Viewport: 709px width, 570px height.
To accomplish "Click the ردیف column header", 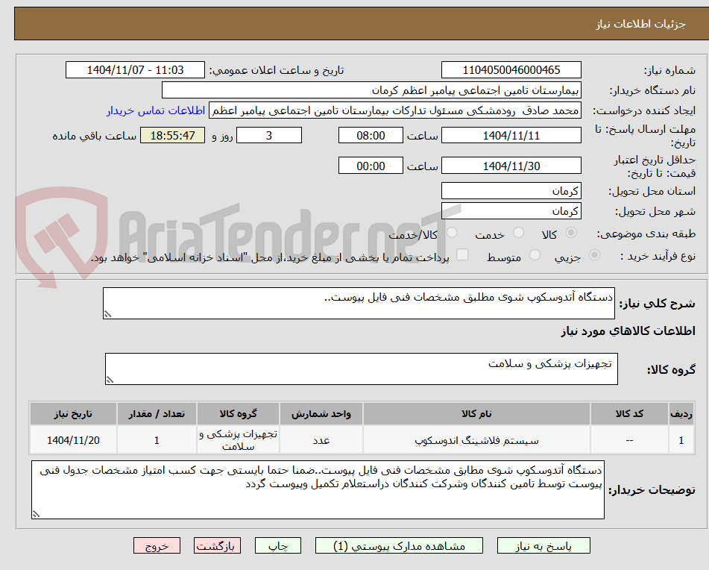I will (681, 414).
